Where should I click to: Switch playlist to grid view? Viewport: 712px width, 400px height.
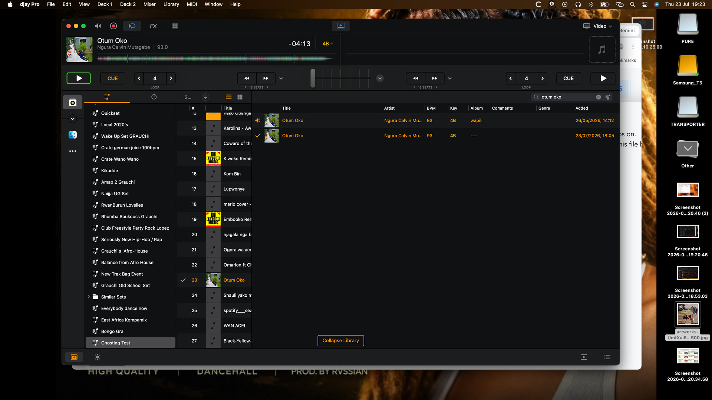coord(240,97)
